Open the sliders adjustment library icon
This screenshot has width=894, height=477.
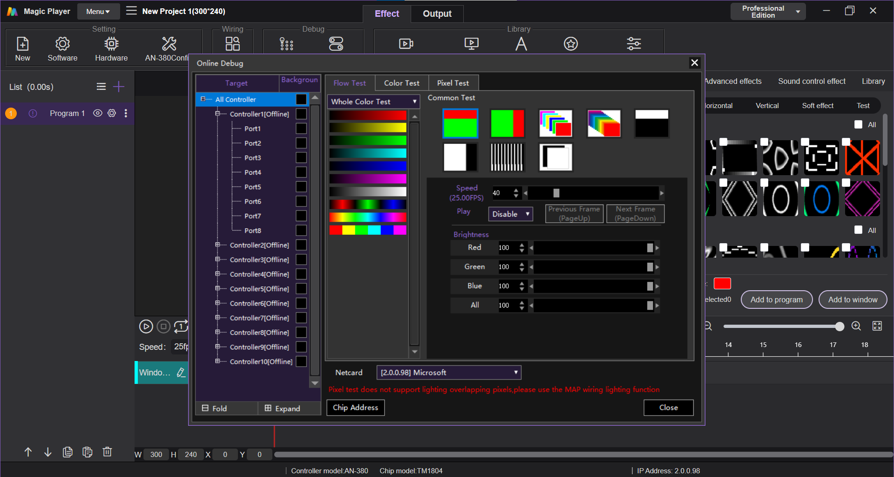pyautogui.click(x=634, y=44)
